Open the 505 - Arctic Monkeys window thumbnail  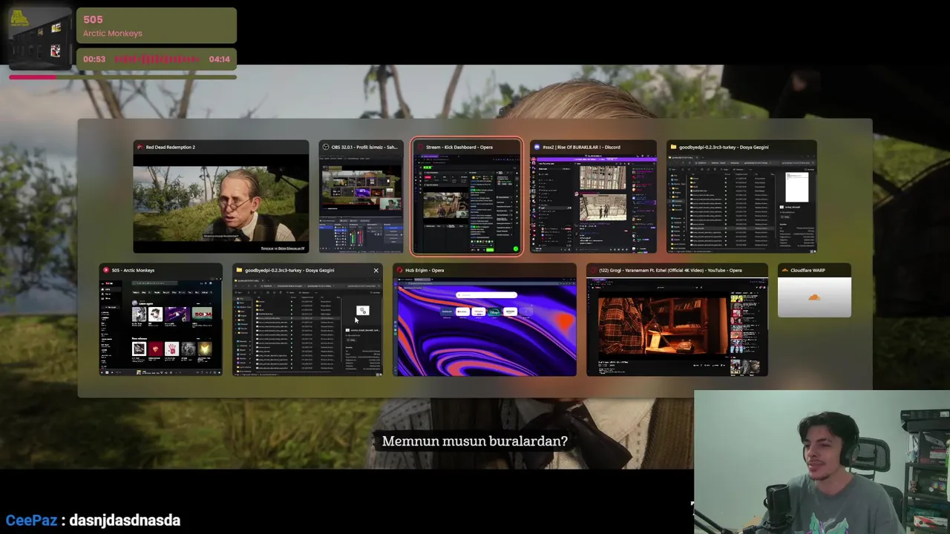[x=161, y=326]
